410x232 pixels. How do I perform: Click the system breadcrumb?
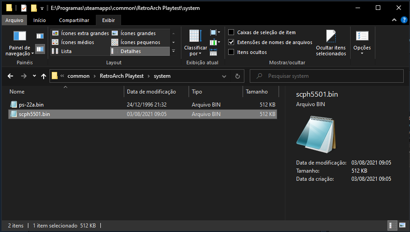pos(162,76)
